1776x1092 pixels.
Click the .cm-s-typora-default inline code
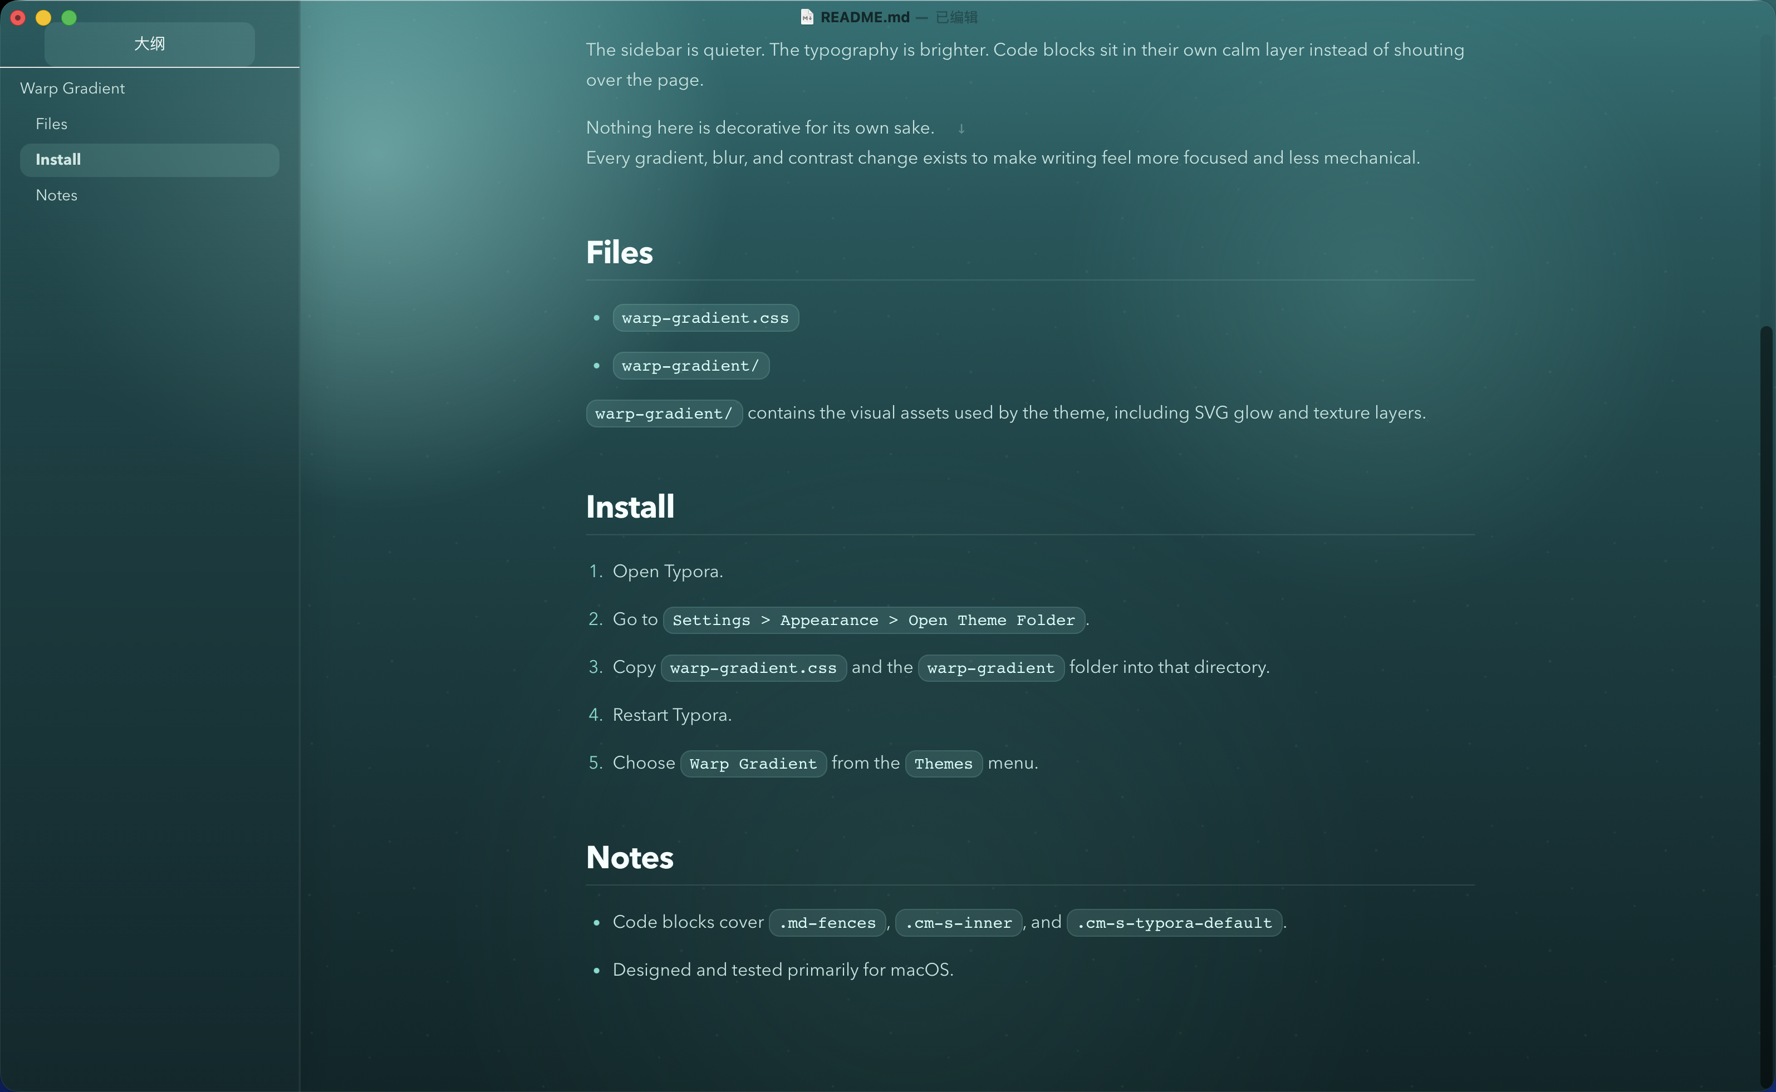(1174, 923)
